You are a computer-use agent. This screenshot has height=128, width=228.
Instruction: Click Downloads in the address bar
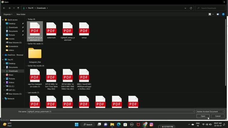41,8
